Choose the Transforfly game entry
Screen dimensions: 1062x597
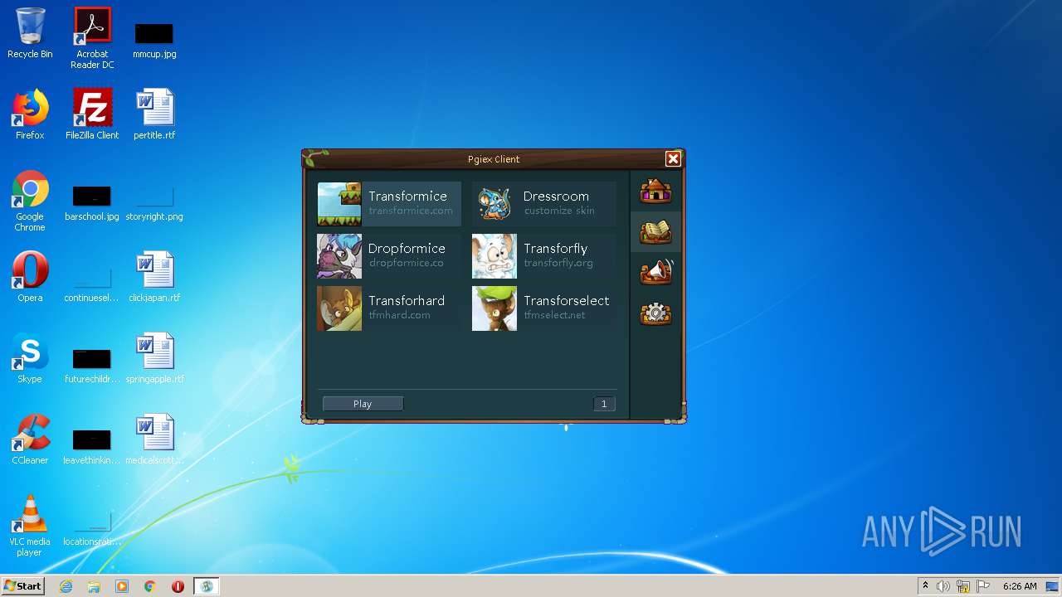pos(543,256)
